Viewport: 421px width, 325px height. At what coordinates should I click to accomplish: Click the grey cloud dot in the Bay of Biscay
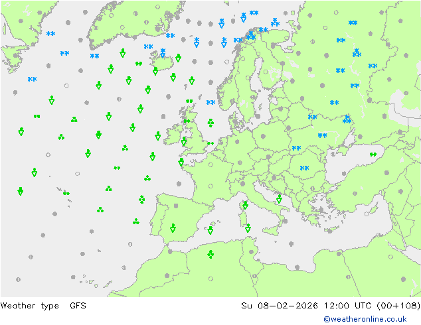tap(179, 184)
